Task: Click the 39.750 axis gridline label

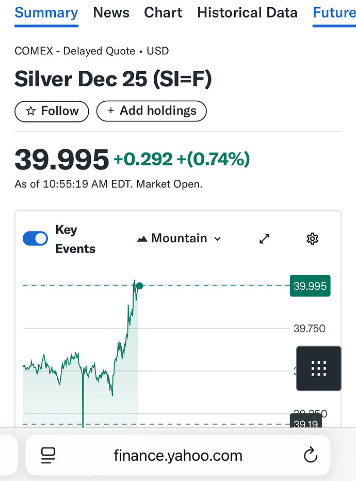Action: pyautogui.click(x=309, y=329)
